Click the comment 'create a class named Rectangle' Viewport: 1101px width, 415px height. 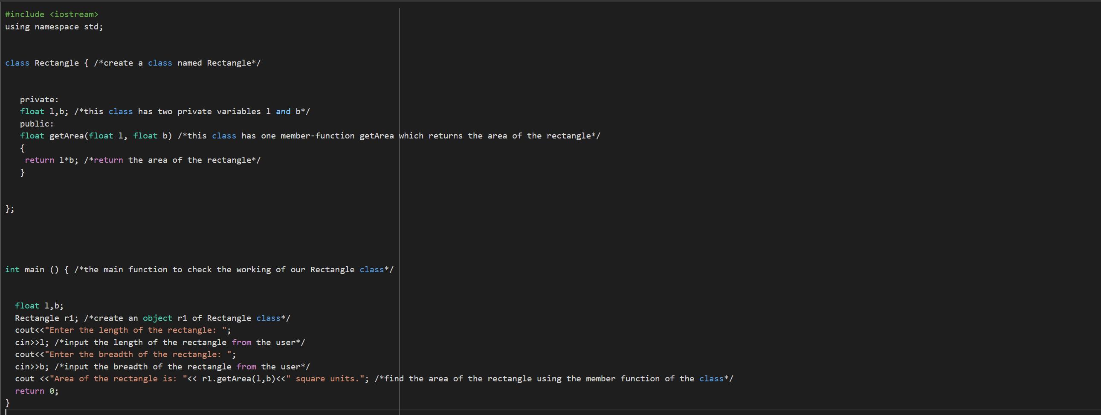click(x=177, y=63)
